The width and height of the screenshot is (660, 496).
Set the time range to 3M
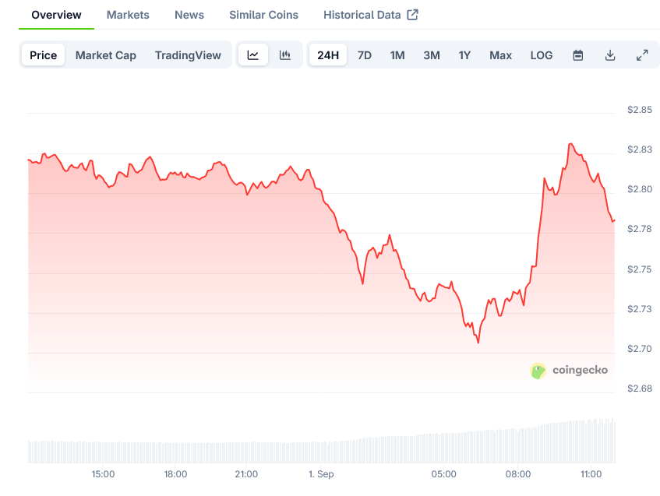pyautogui.click(x=432, y=55)
